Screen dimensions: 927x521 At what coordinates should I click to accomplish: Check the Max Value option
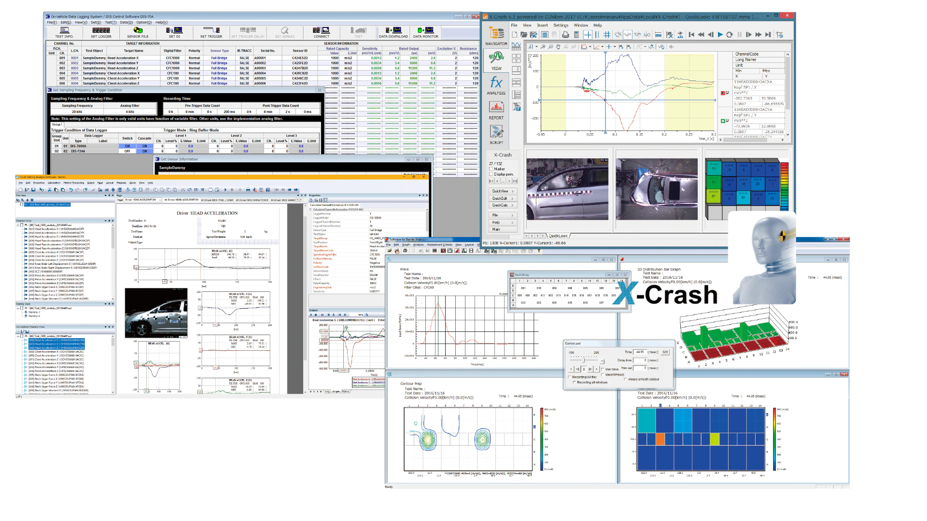[603, 369]
